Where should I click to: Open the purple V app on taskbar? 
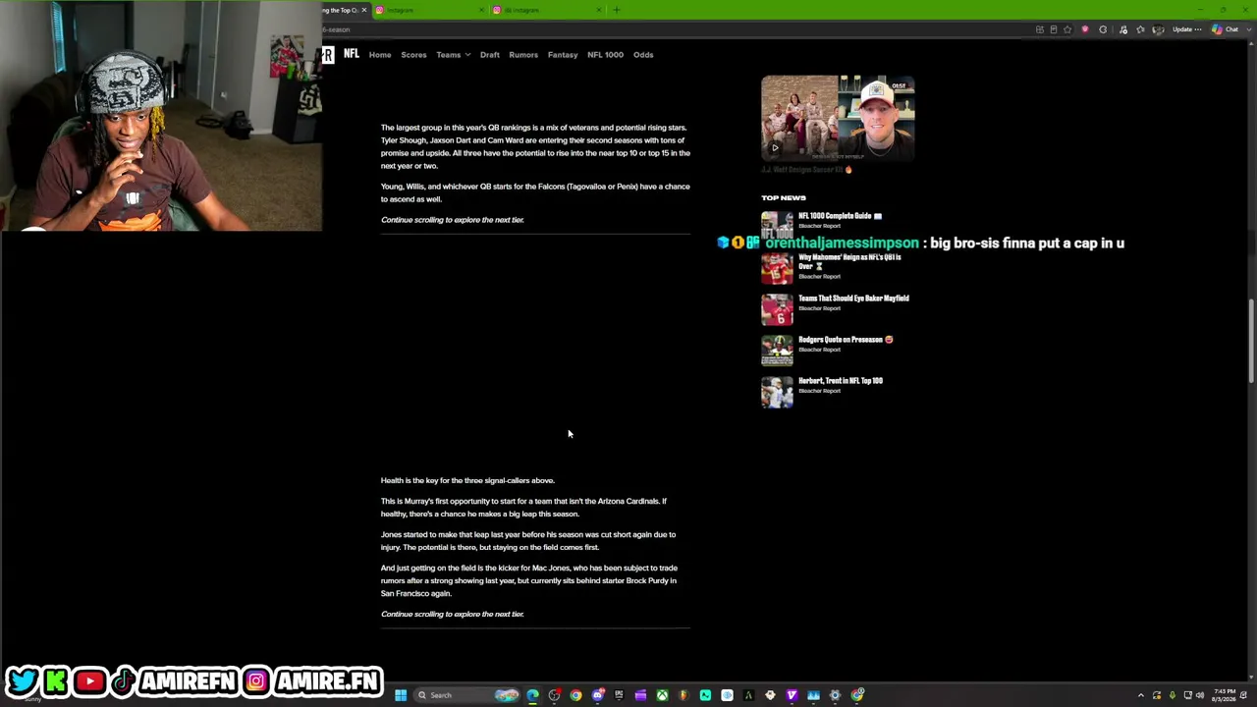[x=792, y=695]
